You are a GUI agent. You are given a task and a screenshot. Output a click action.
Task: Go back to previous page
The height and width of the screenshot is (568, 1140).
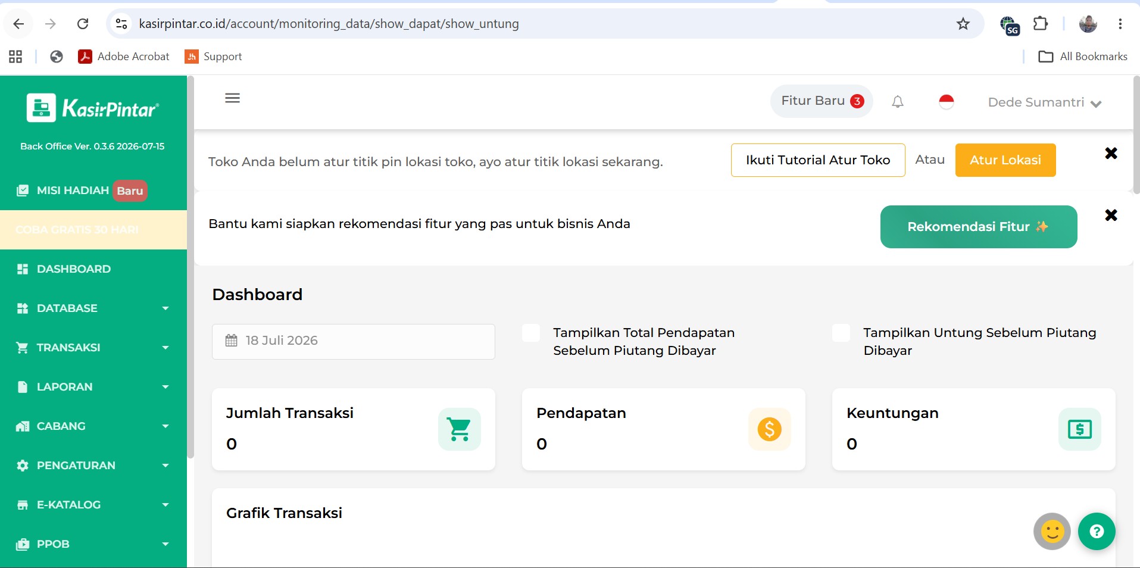pos(18,24)
